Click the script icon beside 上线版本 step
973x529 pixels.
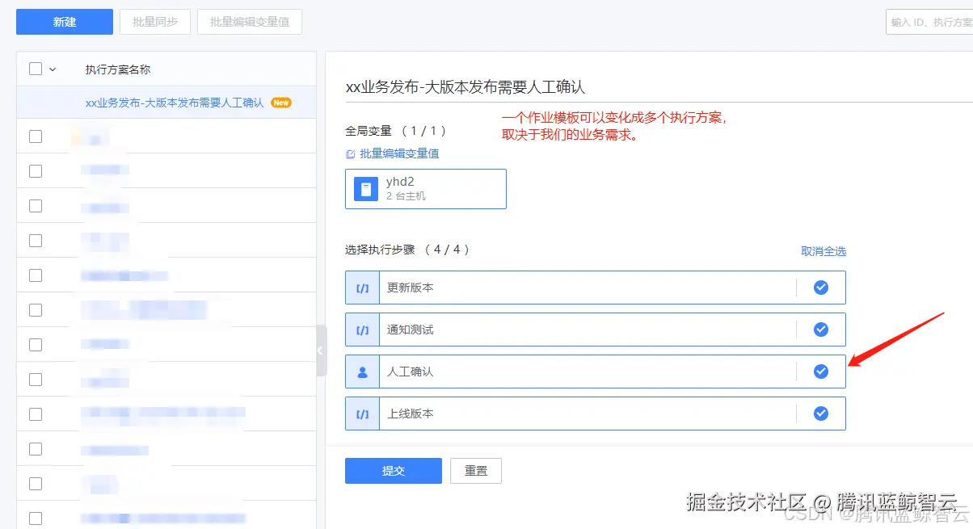point(361,413)
